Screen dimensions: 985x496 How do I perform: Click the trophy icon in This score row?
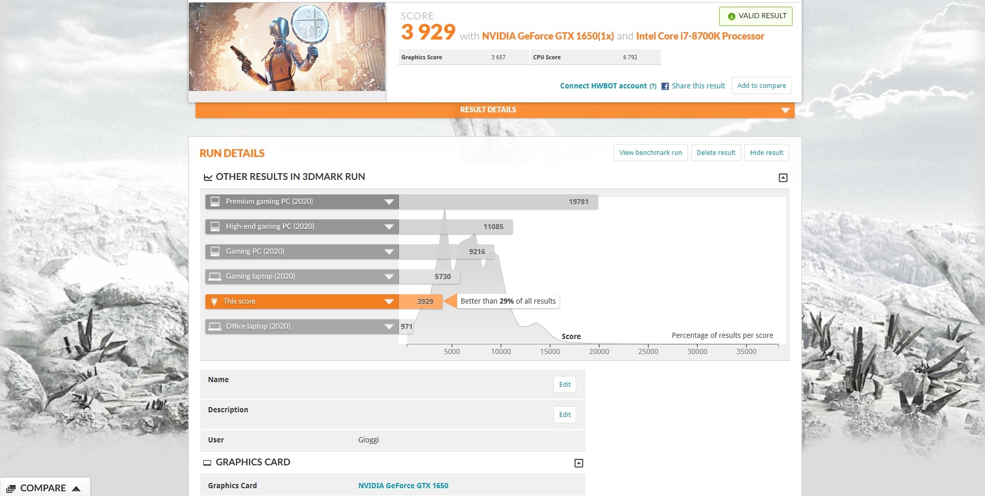click(214, 302)
